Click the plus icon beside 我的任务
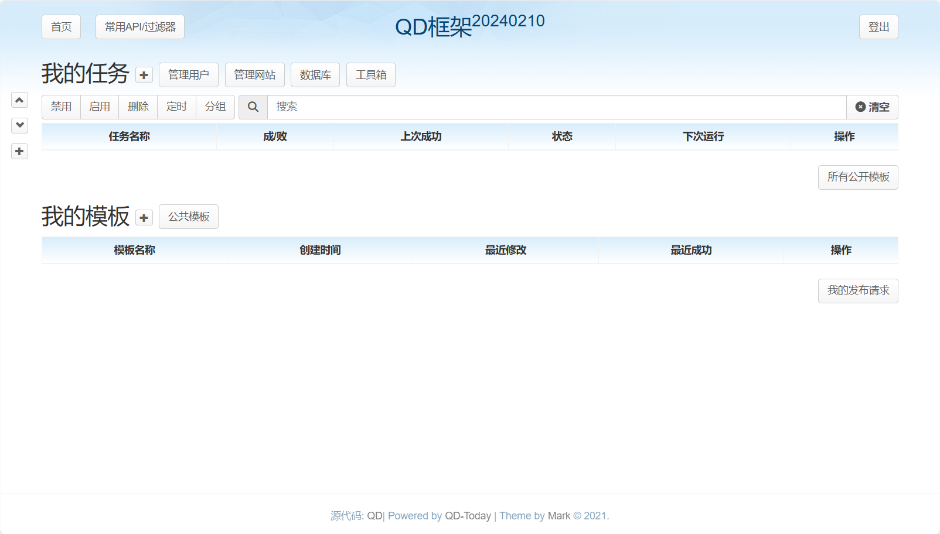The width and height of the screenshot is (940, 534). click(x=144, y=75)
